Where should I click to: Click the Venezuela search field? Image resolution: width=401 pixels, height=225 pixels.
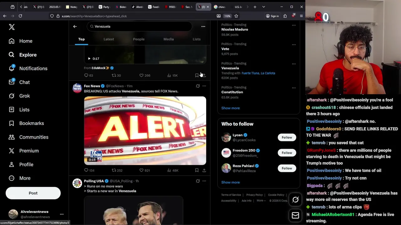139,27
